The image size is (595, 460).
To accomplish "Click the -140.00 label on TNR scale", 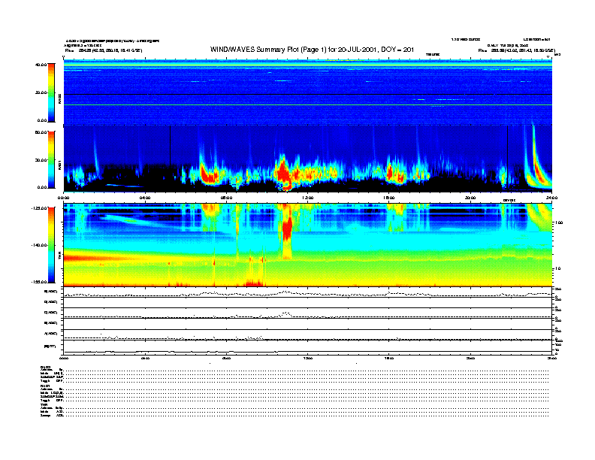I will pos(39,245).
